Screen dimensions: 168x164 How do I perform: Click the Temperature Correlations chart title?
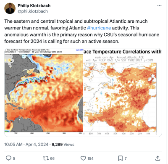123,52
